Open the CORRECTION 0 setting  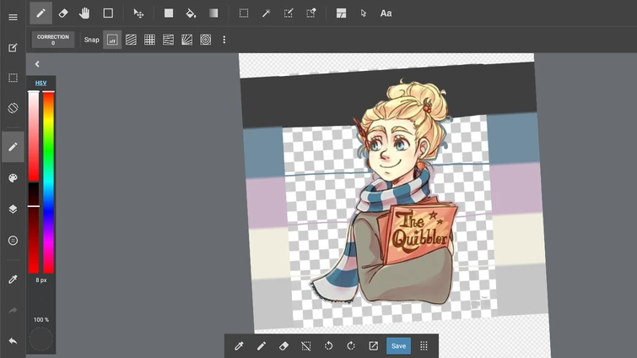[x=53, y=40]
